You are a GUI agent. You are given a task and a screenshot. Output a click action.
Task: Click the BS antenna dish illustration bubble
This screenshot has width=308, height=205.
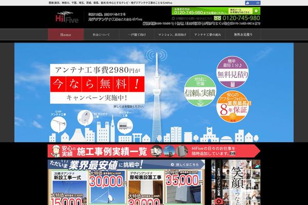85,118
